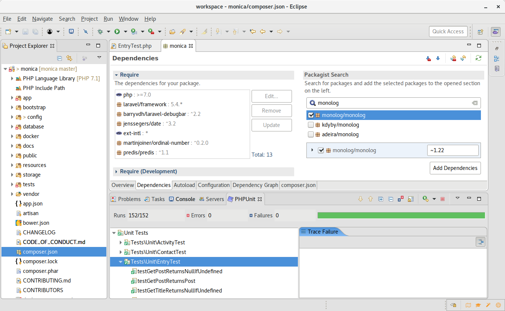Click the Quick Access field
This screenshot has height=311, width=505.
coord(448,31)
